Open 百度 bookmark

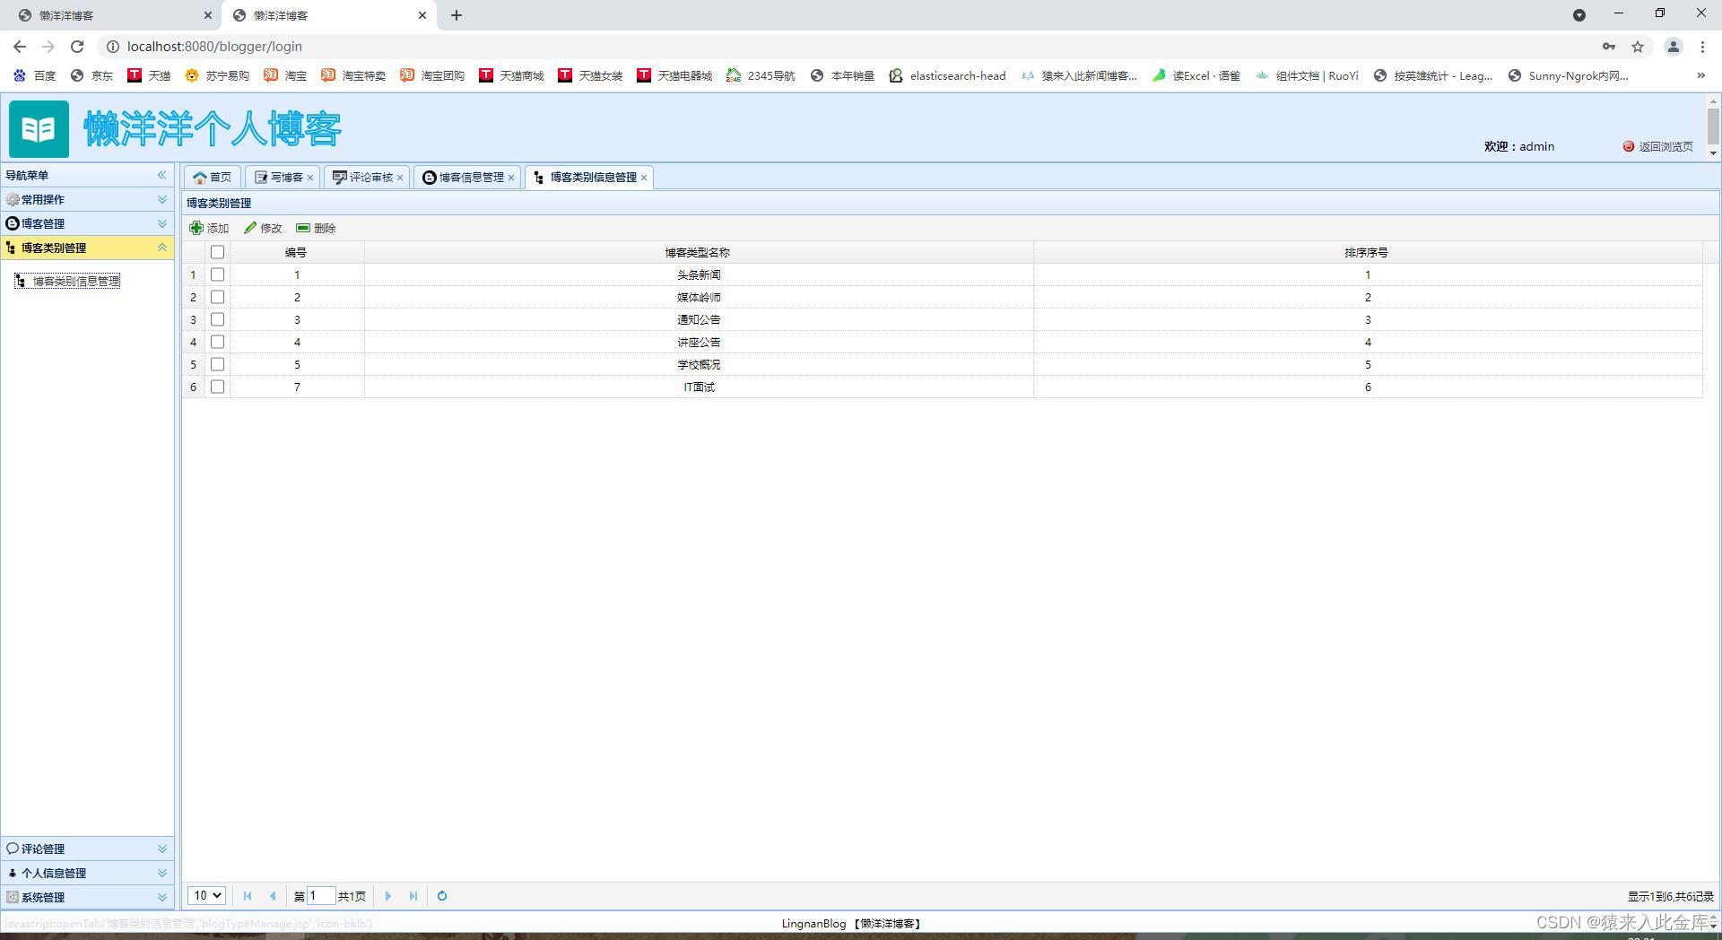click(x=34, y=75)
